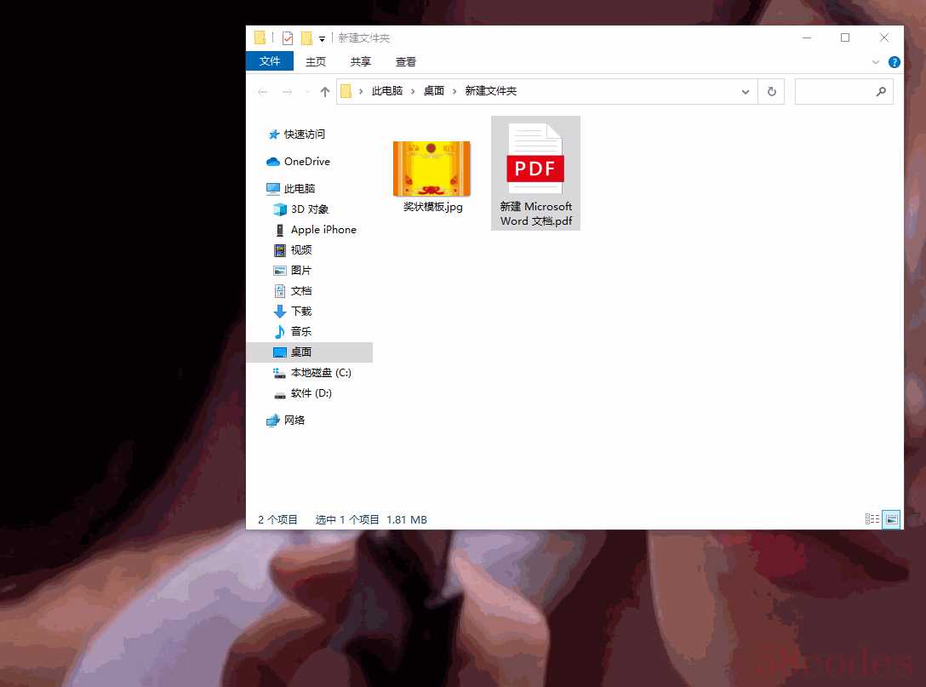
Task: Close the 新建文件夹 window
Action: (884, 37)
